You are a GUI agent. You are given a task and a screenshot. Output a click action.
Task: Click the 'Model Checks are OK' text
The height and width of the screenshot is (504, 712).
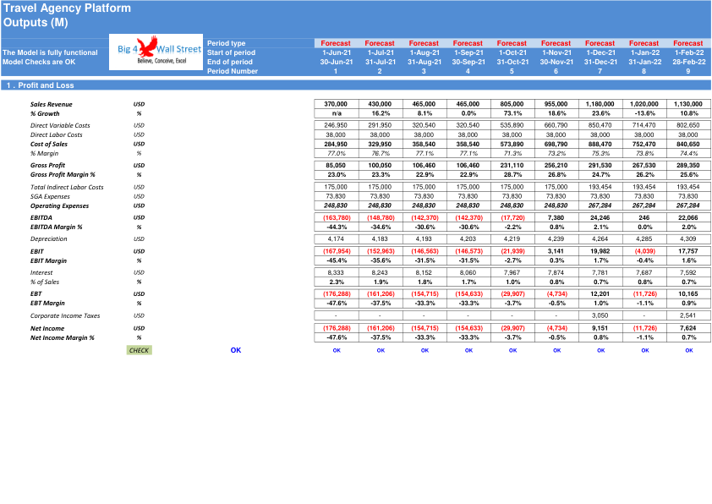tap(39, 62)
